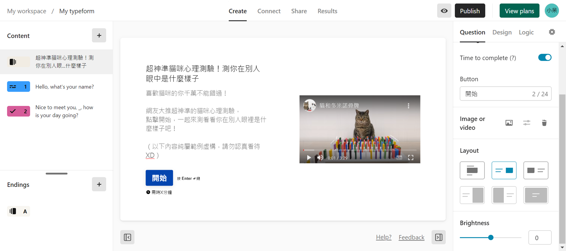Viewport: 566px width, 251px height.
Task: Switch to the Connect tab
Action: point(269,11)
